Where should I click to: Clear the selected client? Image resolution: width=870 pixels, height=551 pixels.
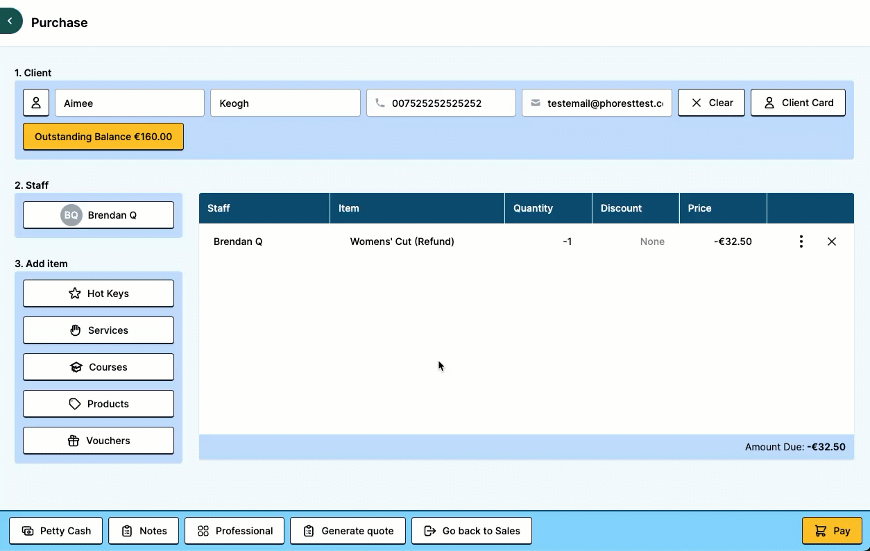click(x=711, y=103)
